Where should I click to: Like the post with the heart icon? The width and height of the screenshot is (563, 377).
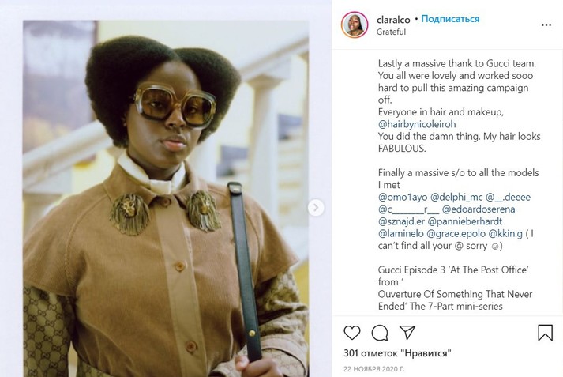coord(352,333)
